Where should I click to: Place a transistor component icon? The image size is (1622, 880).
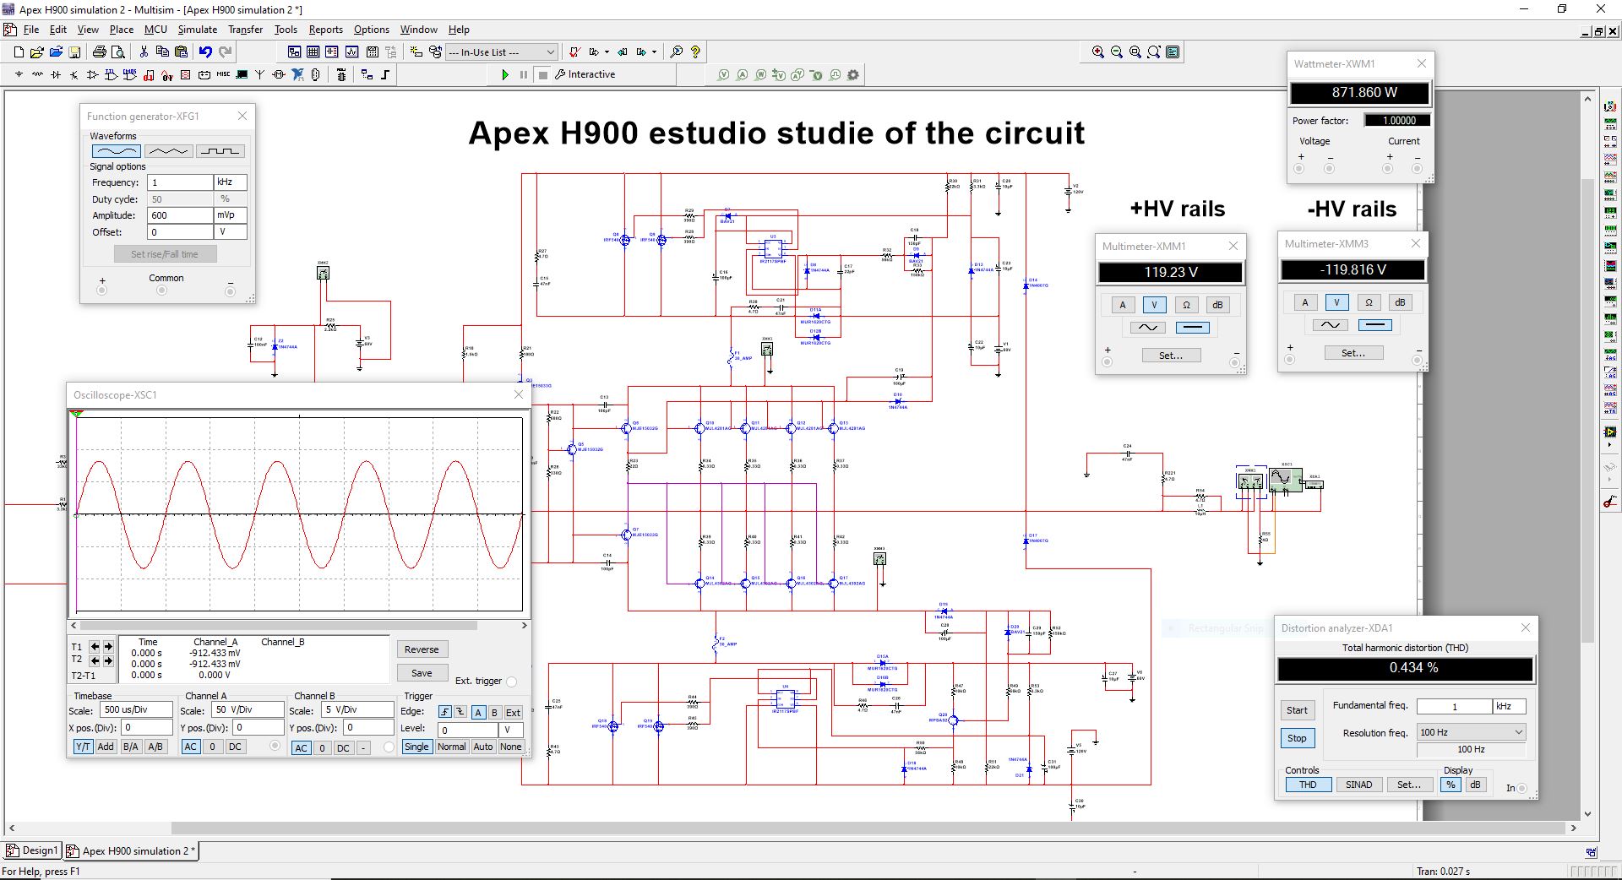[74, 74]
